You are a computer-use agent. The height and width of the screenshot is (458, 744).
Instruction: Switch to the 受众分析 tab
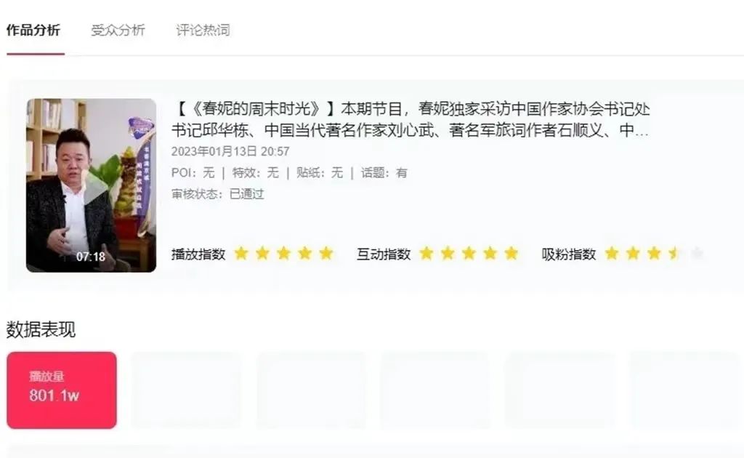click(118, 31)
